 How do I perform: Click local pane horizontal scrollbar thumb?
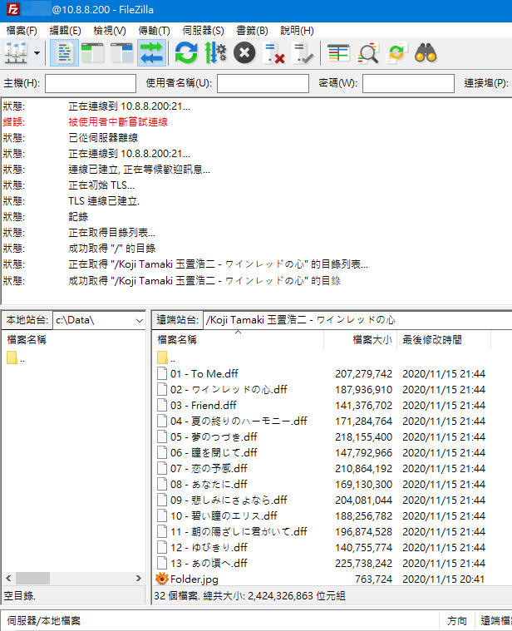(33, 579)
